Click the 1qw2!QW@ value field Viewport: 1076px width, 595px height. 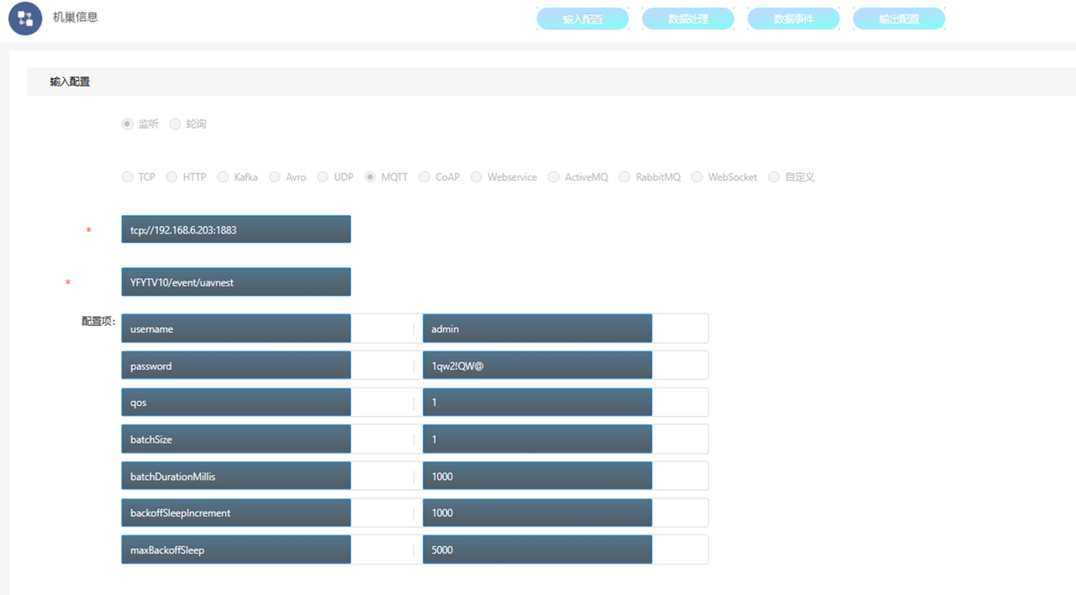[x=537, y=366]
